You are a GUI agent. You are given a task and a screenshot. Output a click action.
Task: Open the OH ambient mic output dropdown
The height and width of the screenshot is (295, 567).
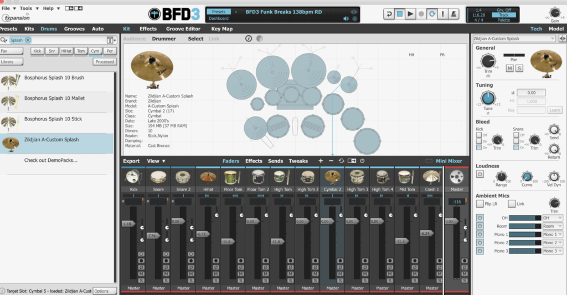click(553, 218)
